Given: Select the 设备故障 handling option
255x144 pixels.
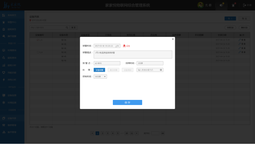Looking at the screenshot, I should (99, 70).
